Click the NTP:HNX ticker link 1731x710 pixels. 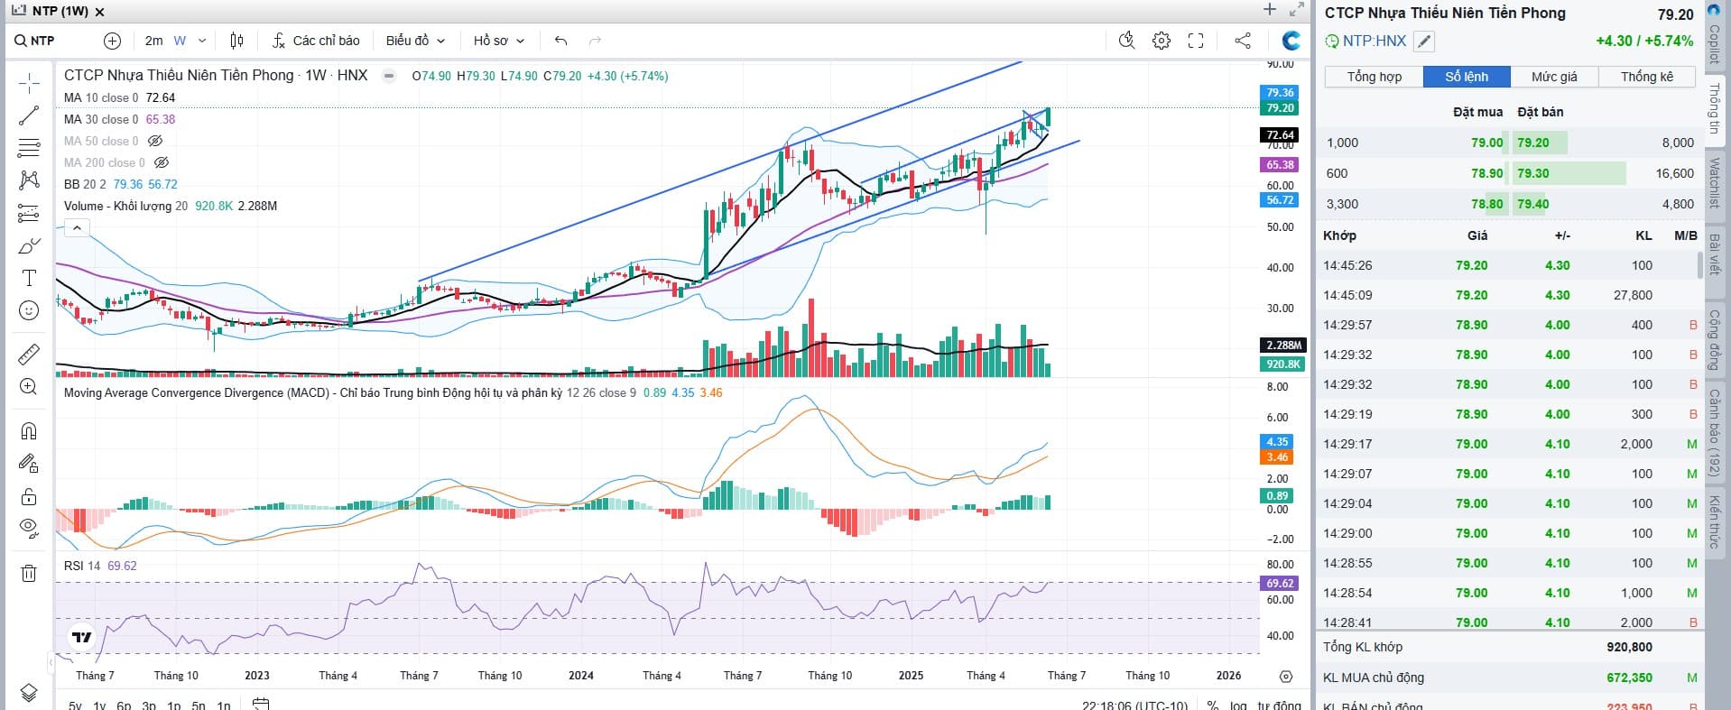pyautogui.click(x=1374, y=41)
